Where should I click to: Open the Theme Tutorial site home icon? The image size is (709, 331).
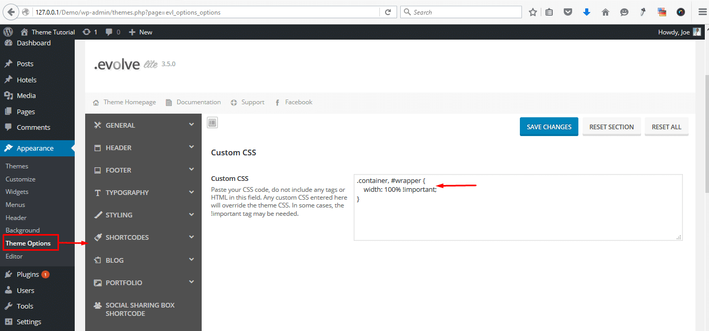click(x=24, y=32)
